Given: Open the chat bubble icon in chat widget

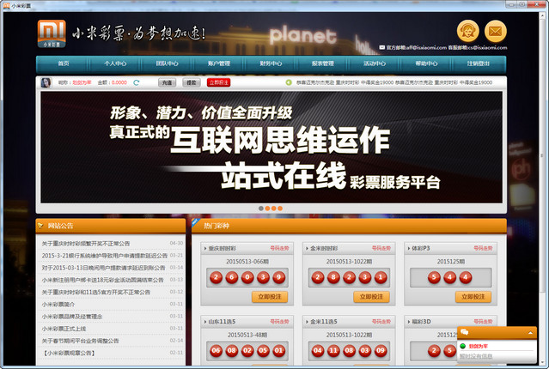Looking at the screenshot, I should (465, 331).
